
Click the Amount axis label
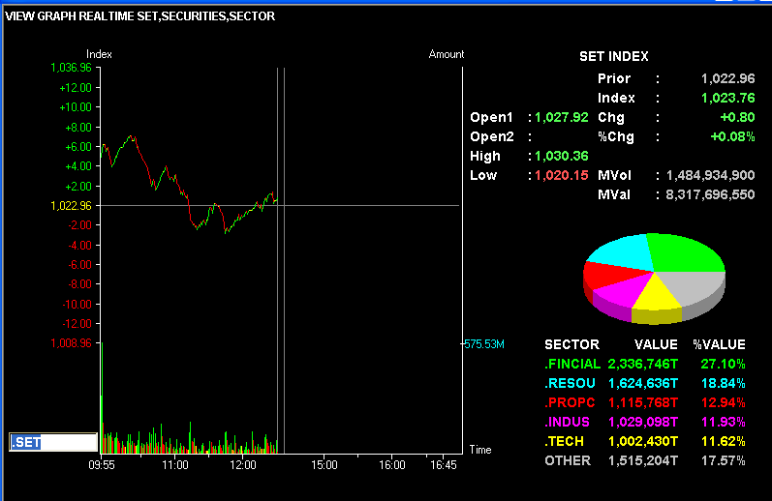click(447, 54)
